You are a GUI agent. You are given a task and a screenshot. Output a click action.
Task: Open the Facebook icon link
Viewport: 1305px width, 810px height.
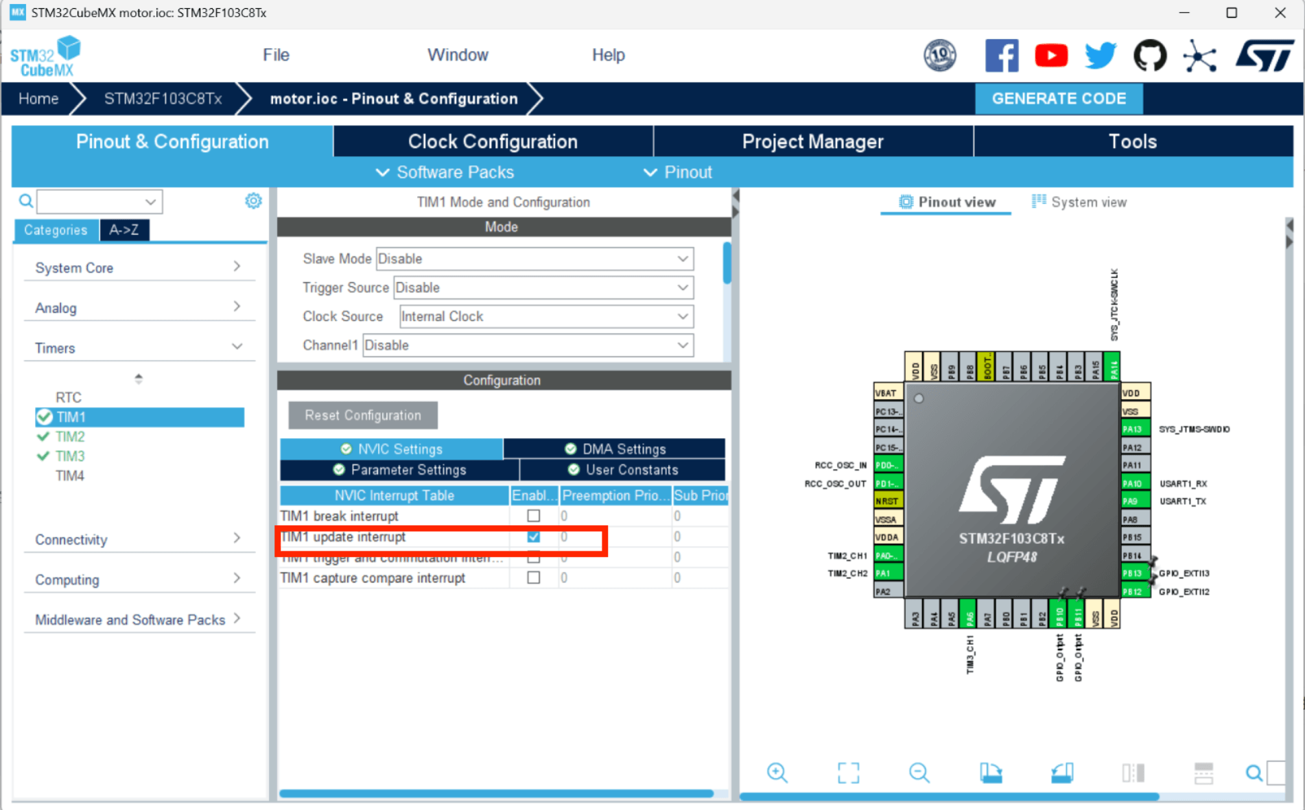click(1001, 55)
